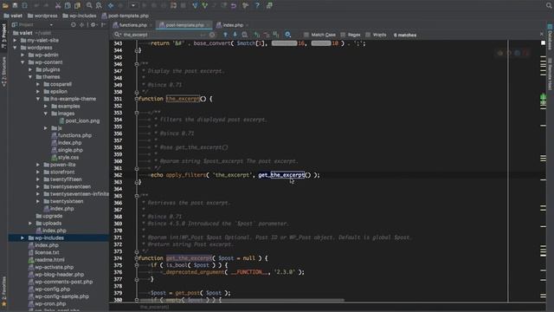
Task: Open the run configuration dropdown
Action: tap(133, 5)
